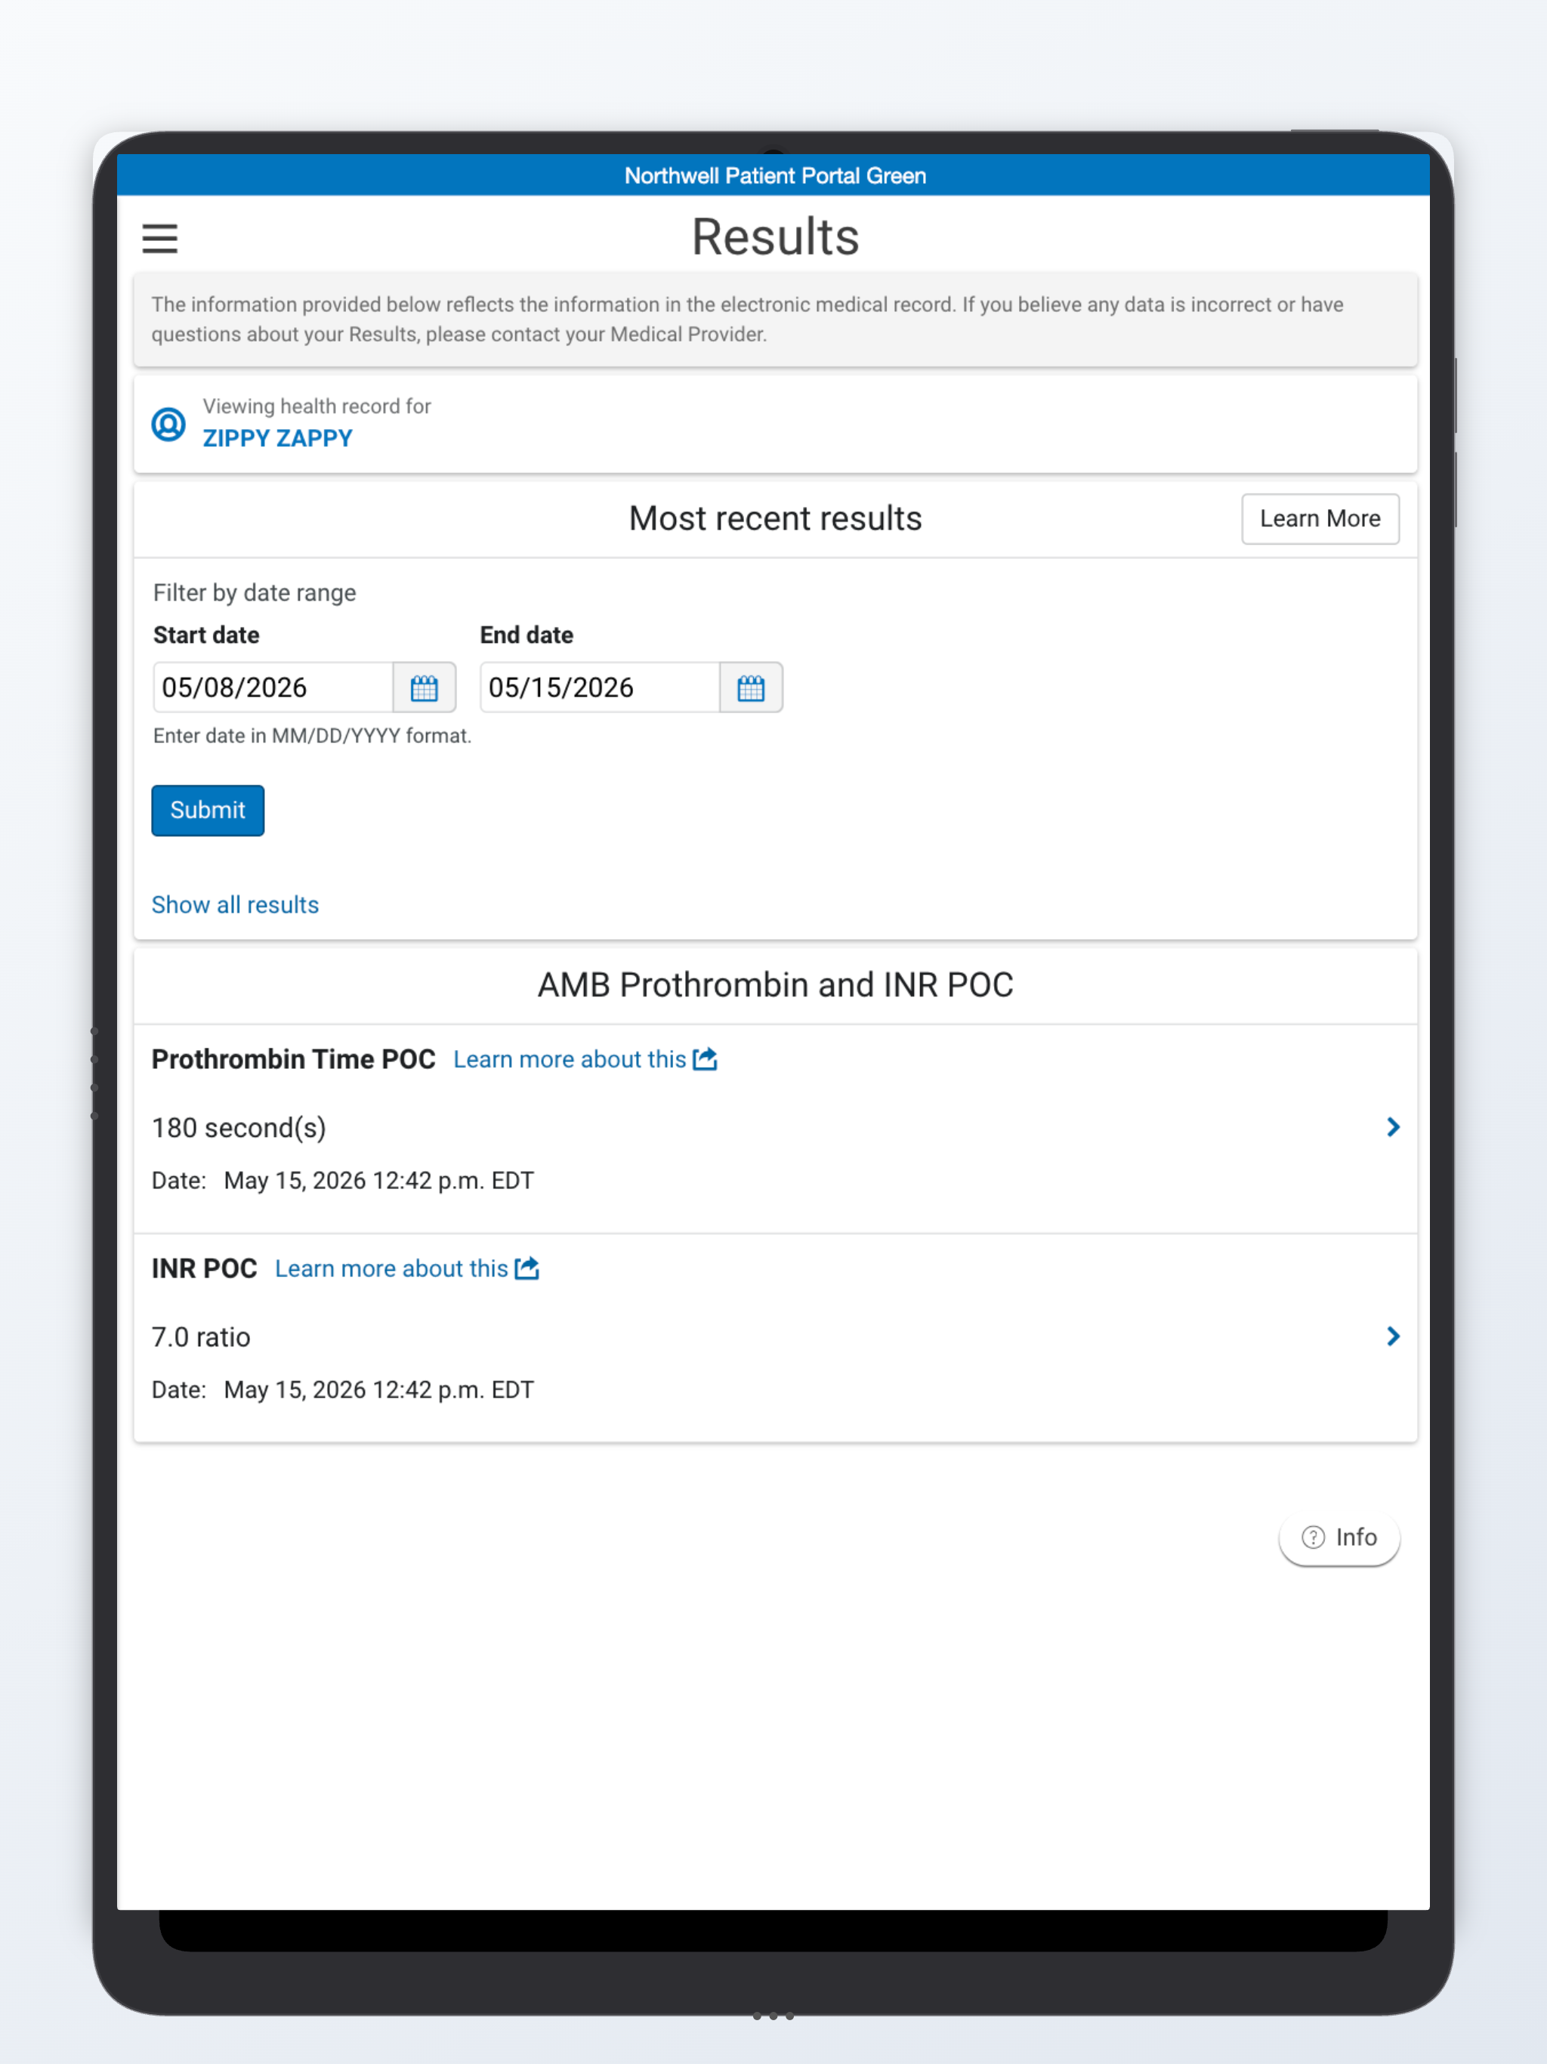1547x2064 pixels.
Task: Click the Northwell Patient Portal Green banner
Action: (x=775, y=175)
